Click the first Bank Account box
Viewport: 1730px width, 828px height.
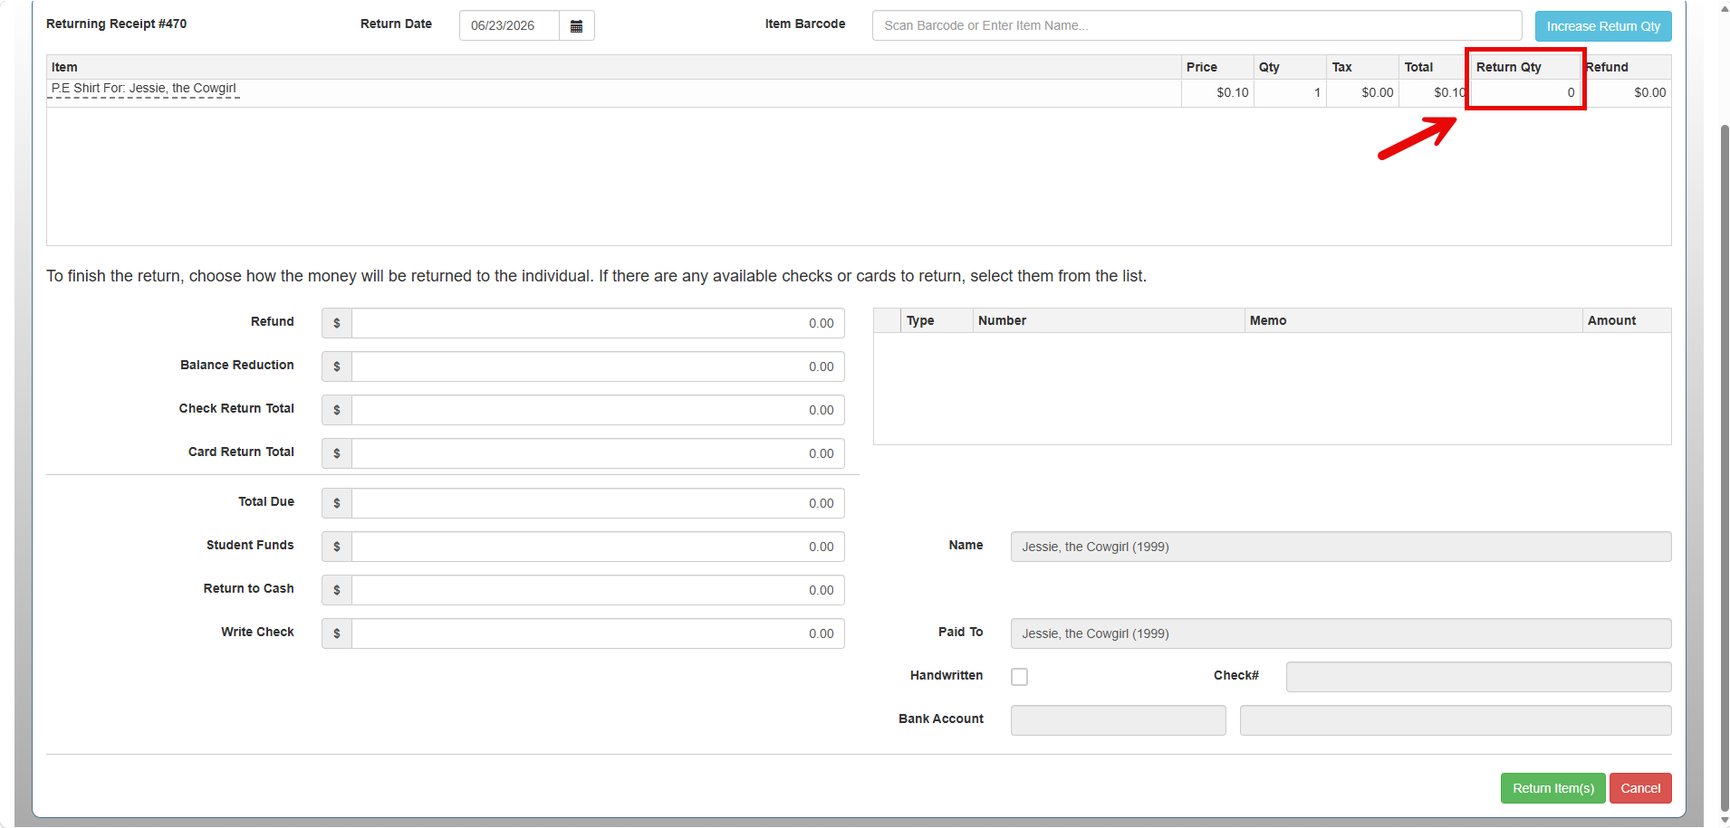1118,720
